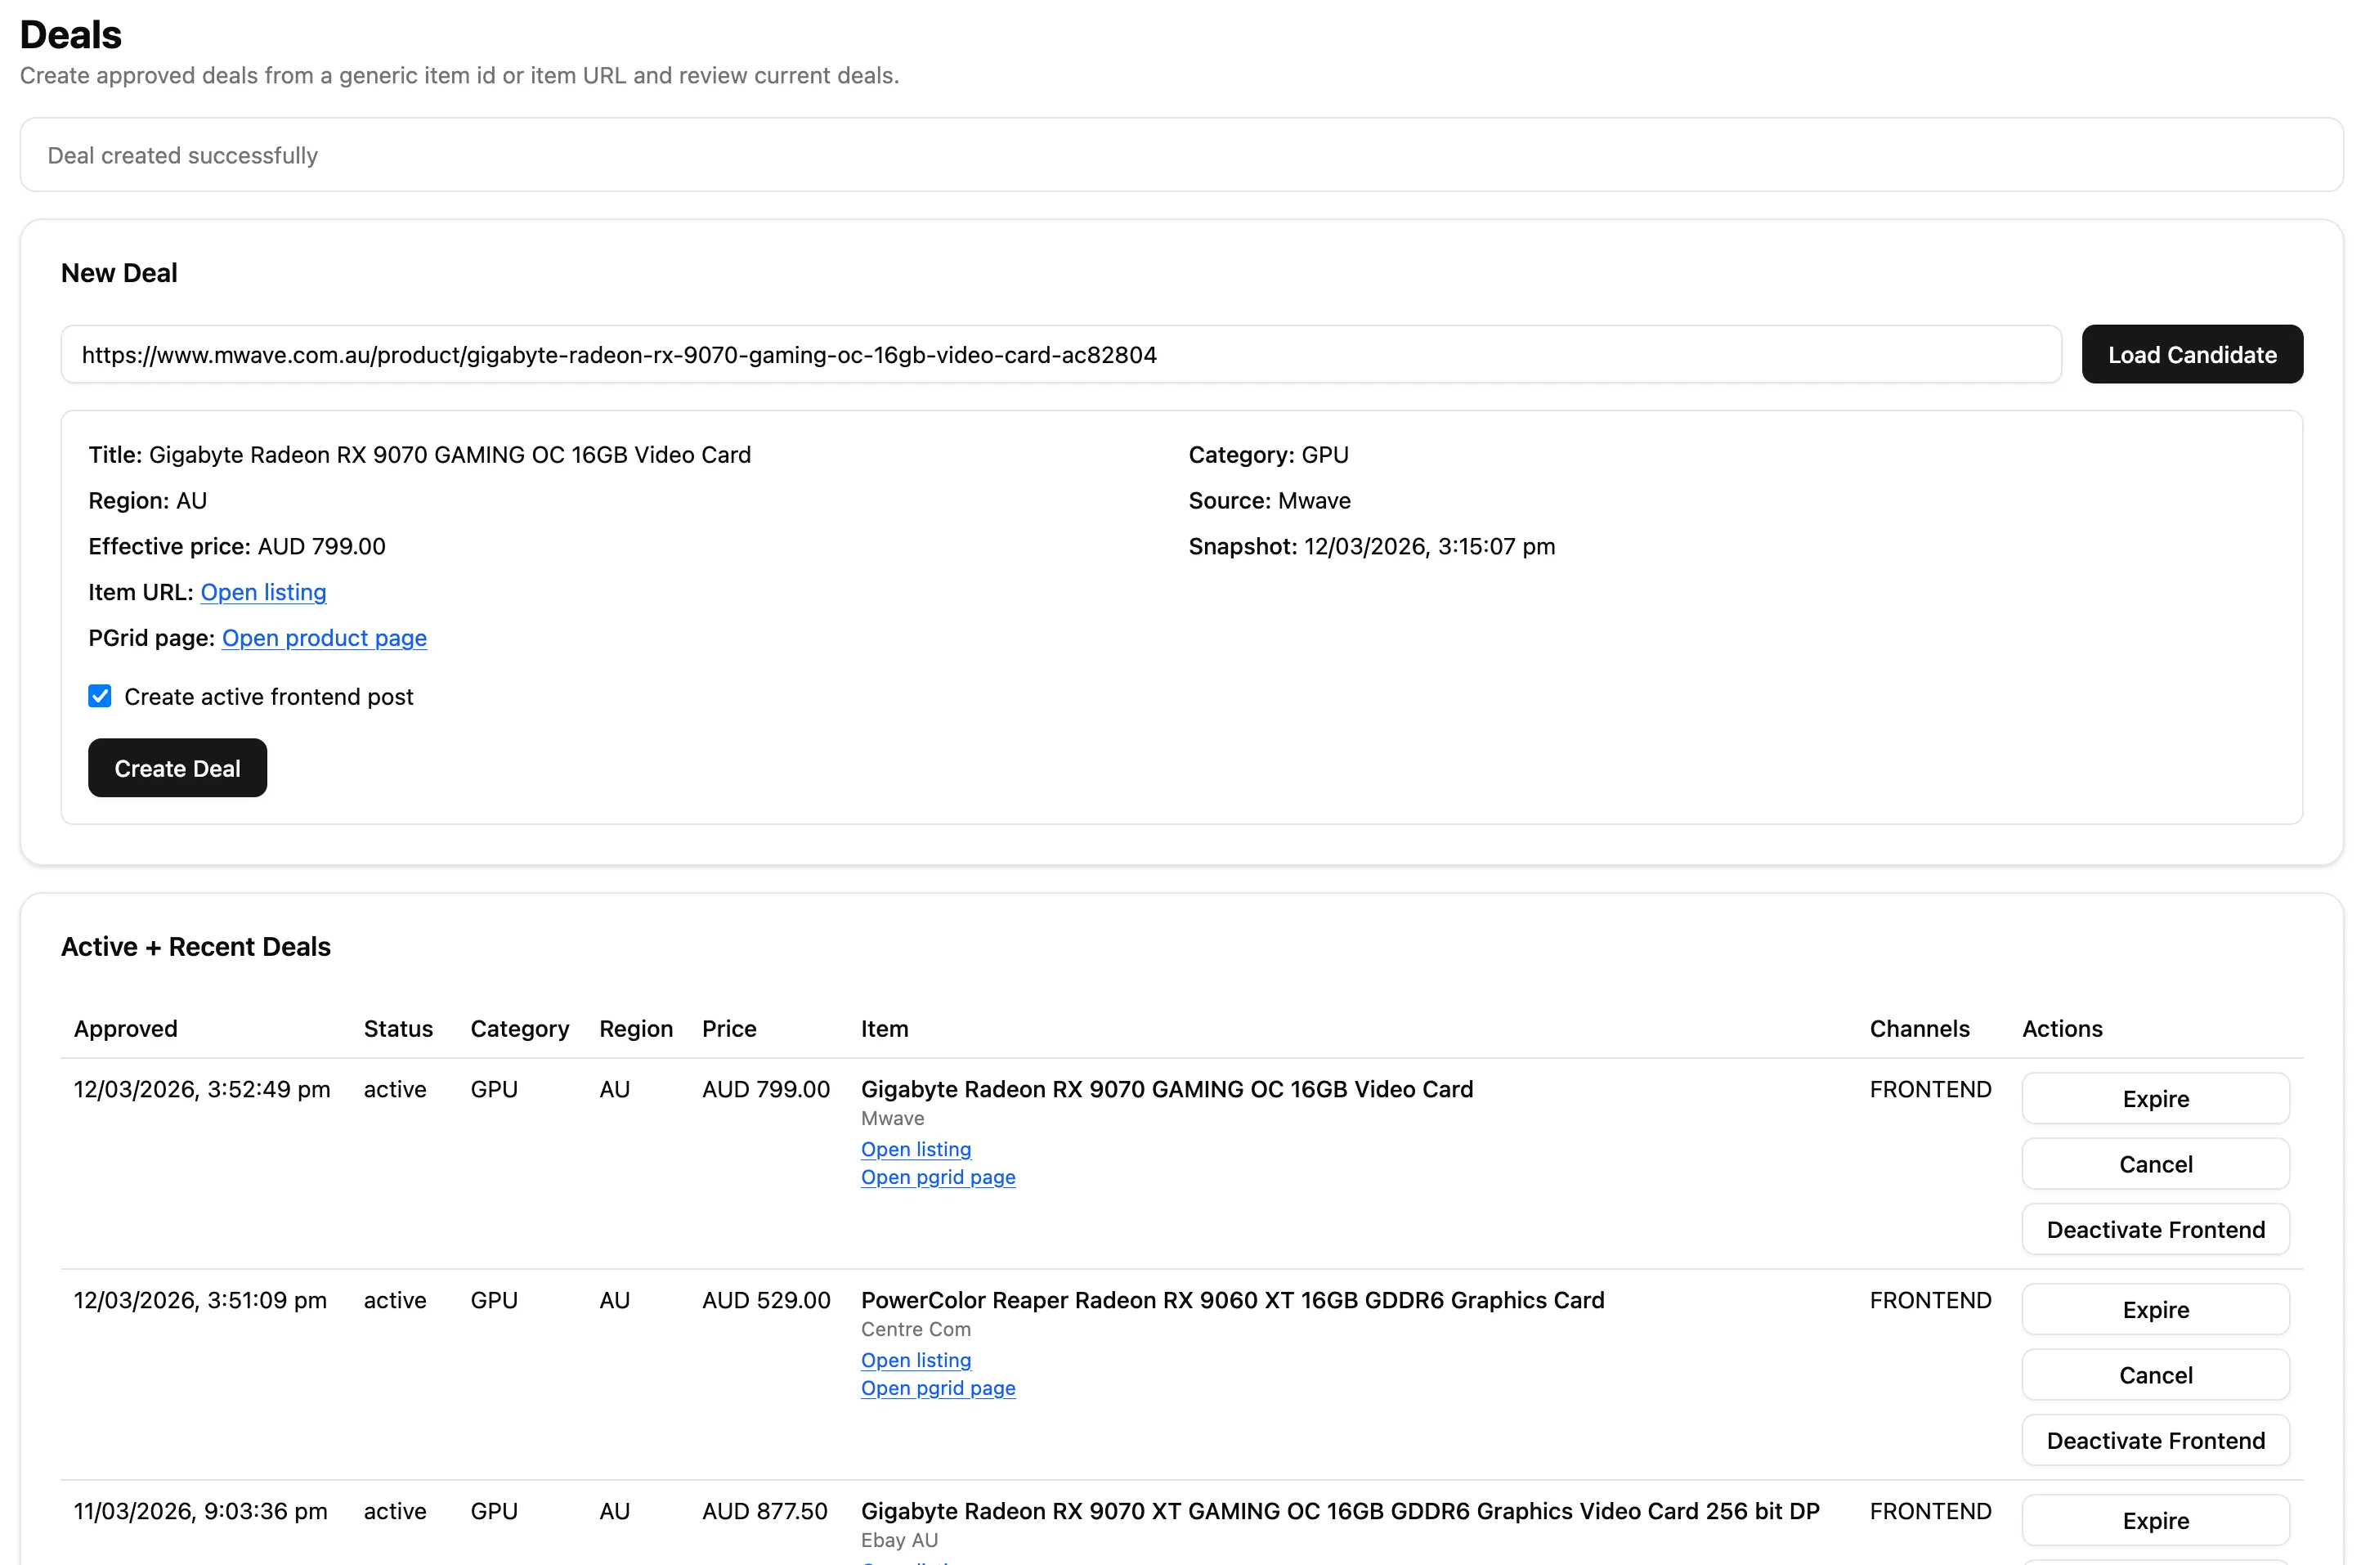Deactivate Frontend for the Mwave deal
The height and width of the screenshot is (1565, 2361).
coord(2154,1230)
